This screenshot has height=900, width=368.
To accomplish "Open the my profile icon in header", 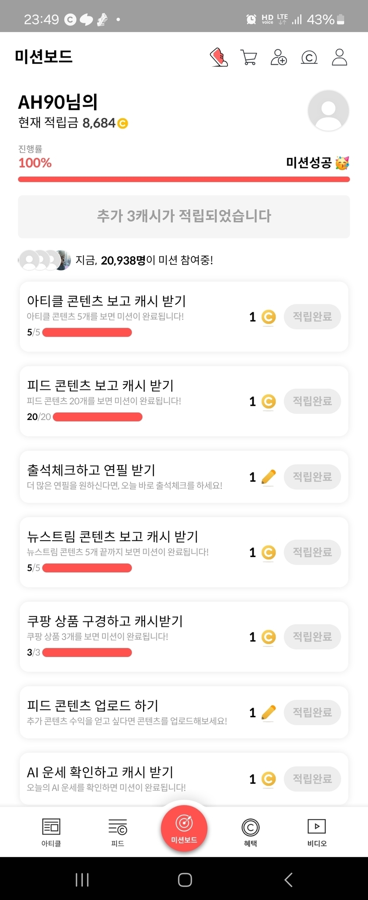I will pyautogui.click(x=339, y=58).
